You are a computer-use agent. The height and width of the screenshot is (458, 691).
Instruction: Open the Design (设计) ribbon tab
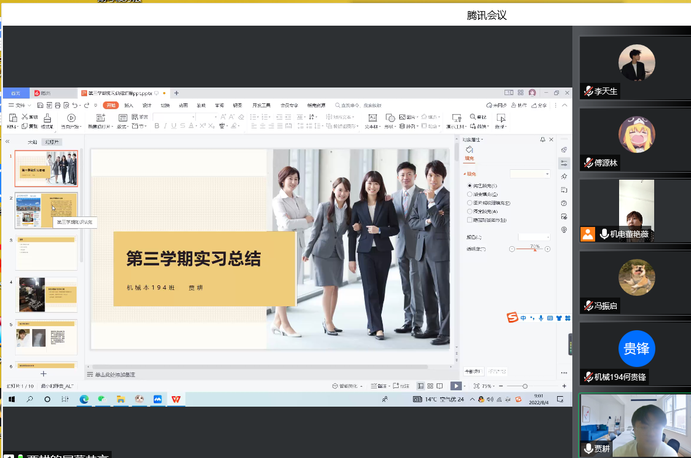(147, 106)
